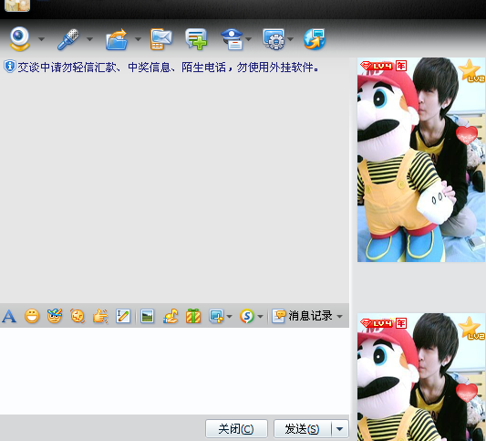Expand voice chat options arrow
This screenshot has height=441, width=486.
(89, 39)
